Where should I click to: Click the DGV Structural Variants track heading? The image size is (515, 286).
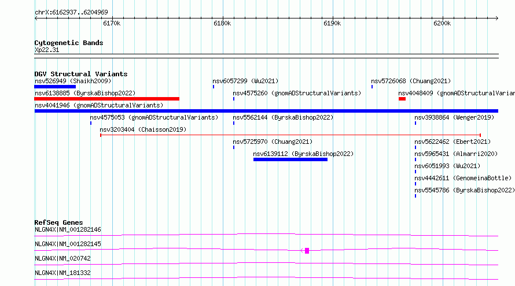[81, 74]
